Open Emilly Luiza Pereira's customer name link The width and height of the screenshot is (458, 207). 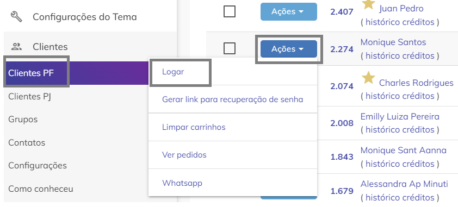coord(400,117)
